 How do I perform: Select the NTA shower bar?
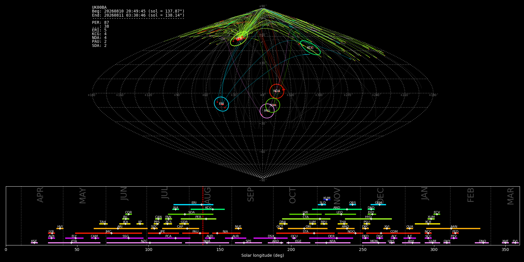pos(332,243)
